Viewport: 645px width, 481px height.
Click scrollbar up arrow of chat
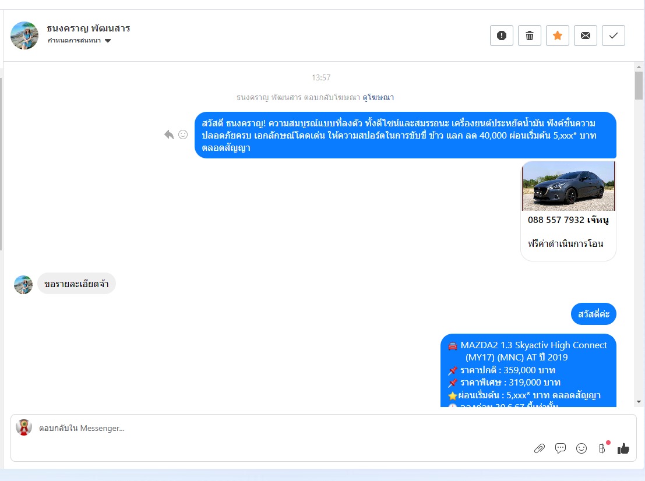639,66
